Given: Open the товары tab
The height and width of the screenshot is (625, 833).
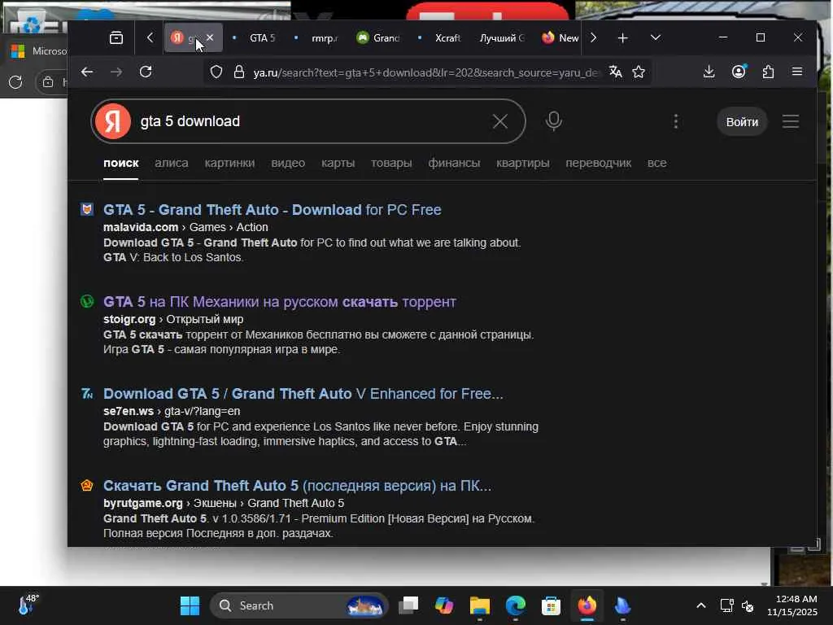Looking at the screenshot, I should click(x=391, y=163).
